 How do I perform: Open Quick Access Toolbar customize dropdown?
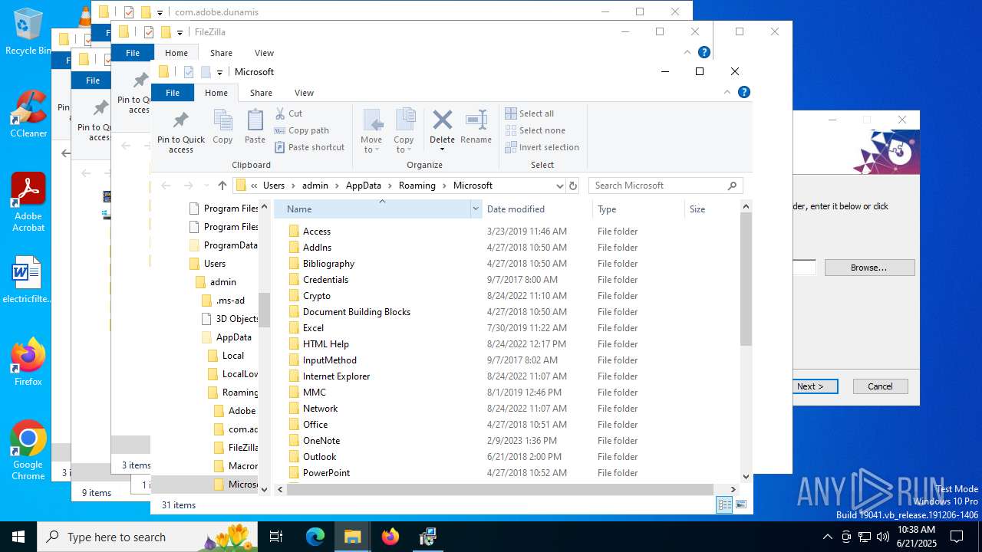tap(219, 72)
